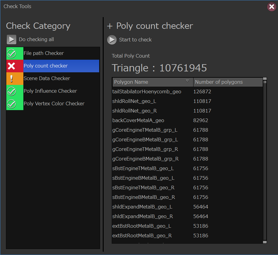
Task: Collapse the Poly count checker section header
Action: click(x=110, y=26)
